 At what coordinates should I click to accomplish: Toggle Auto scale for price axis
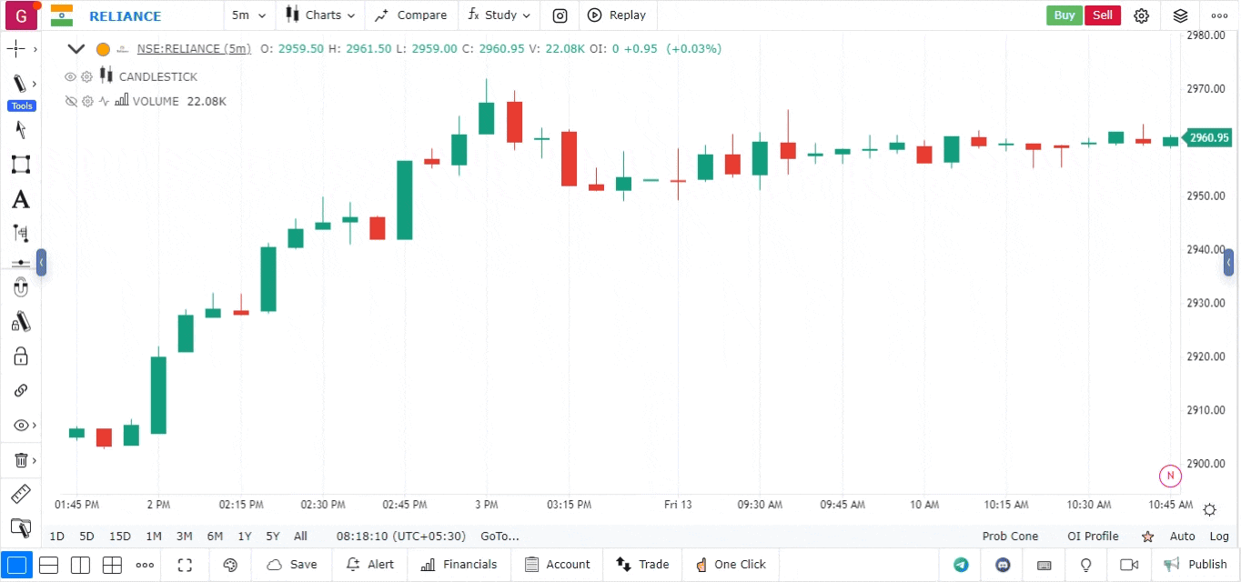(1182, 537)
